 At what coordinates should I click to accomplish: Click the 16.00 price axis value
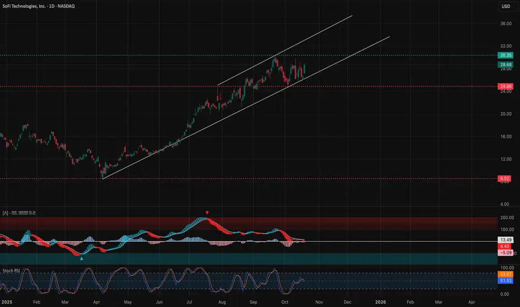[x=505, y=136]
